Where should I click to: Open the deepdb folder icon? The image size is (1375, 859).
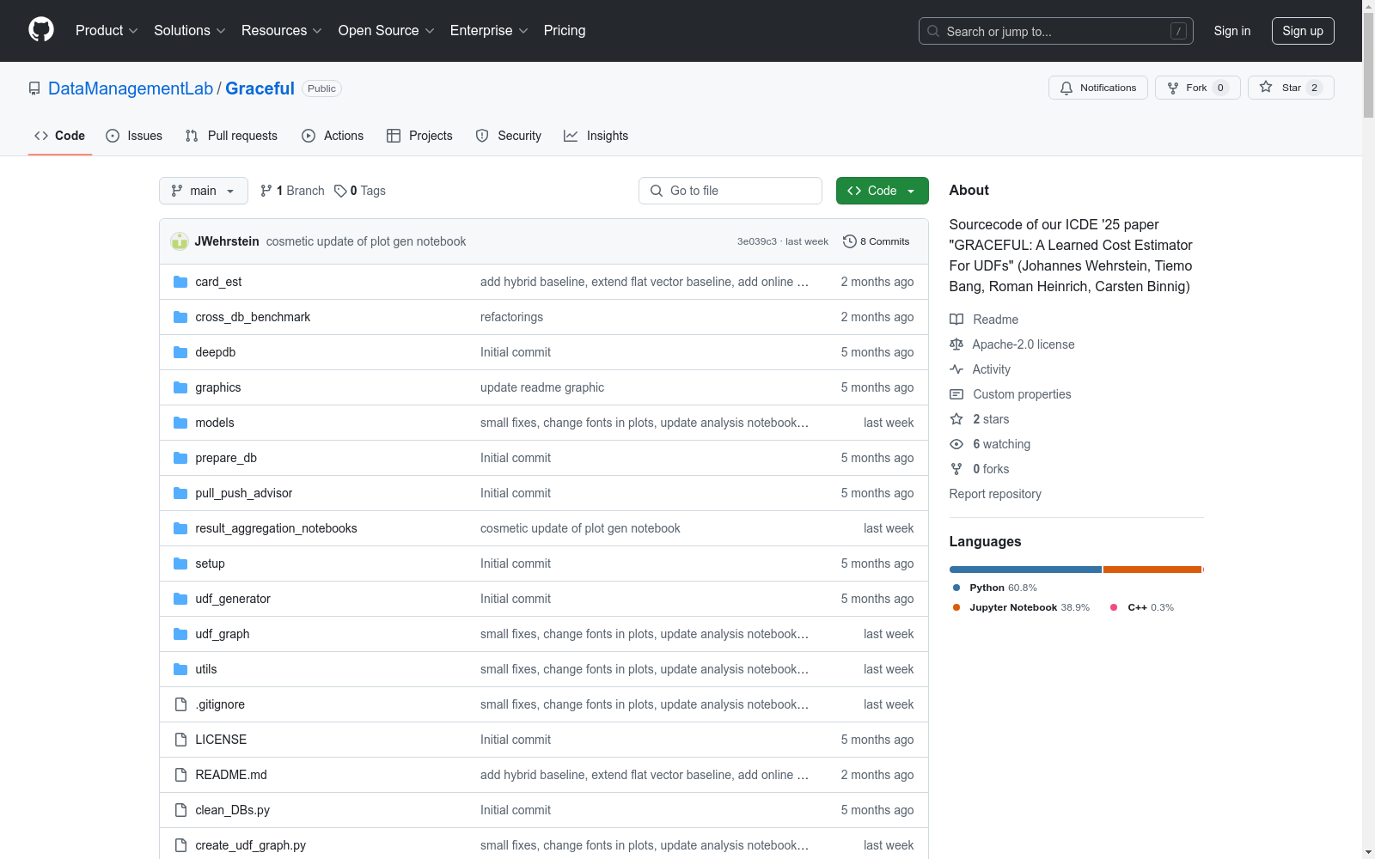coord(180,352)
